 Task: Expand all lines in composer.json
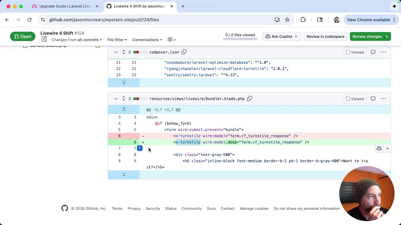[124, 52]
